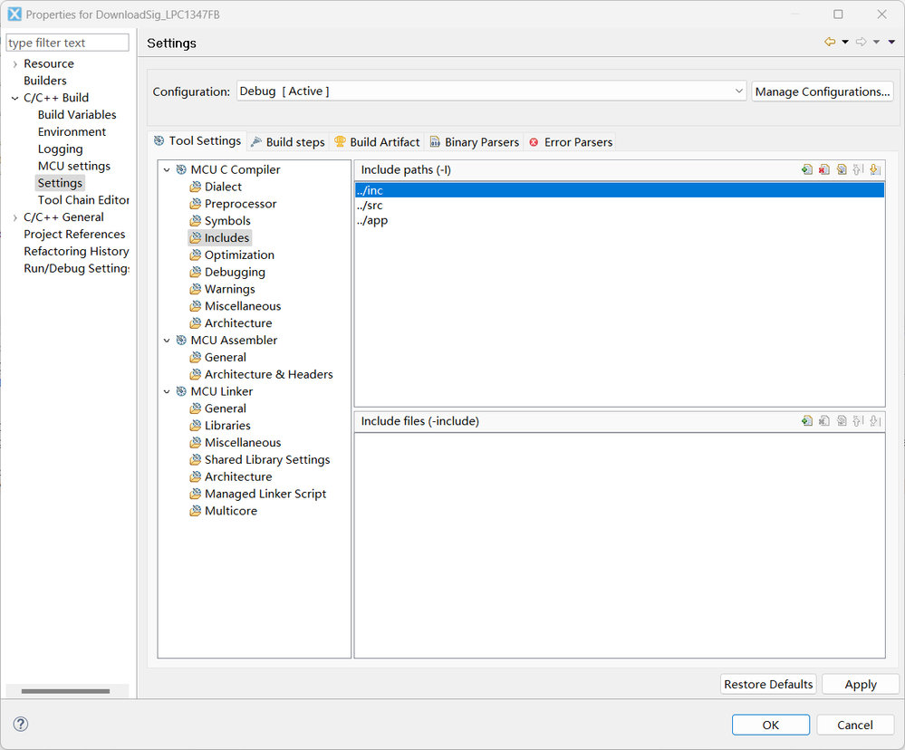Click the back navigation arrow icon
This screenshot has width=905, height=750.
click(830, 42)
